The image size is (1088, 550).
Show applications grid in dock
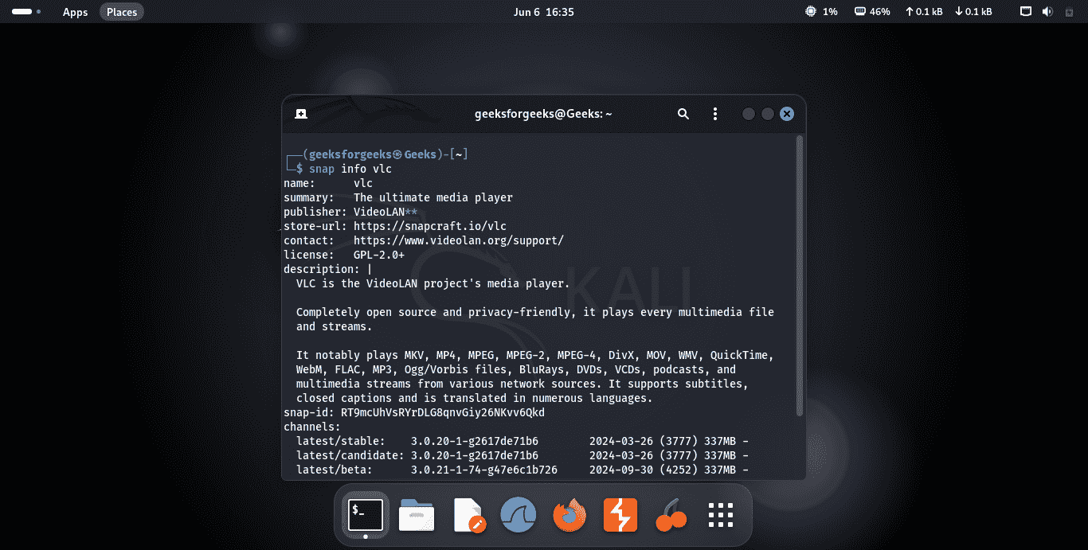pos(721,515)
